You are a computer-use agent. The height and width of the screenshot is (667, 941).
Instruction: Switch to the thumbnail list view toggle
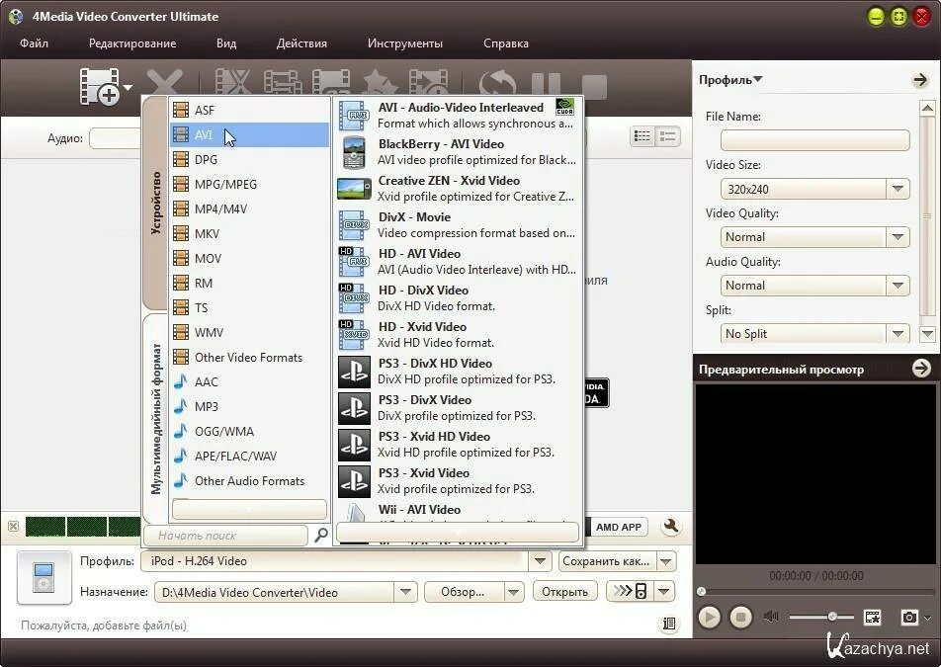click(668, 136)
